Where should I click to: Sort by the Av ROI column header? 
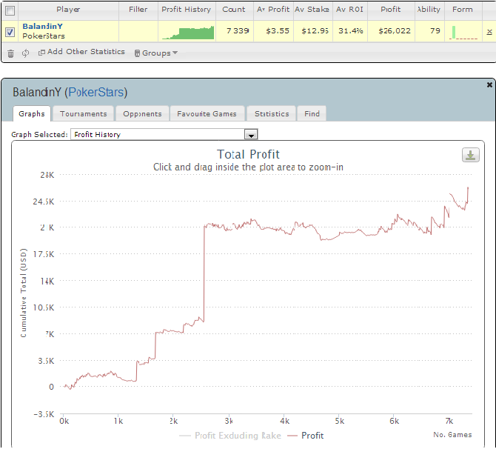coord(349,10)
